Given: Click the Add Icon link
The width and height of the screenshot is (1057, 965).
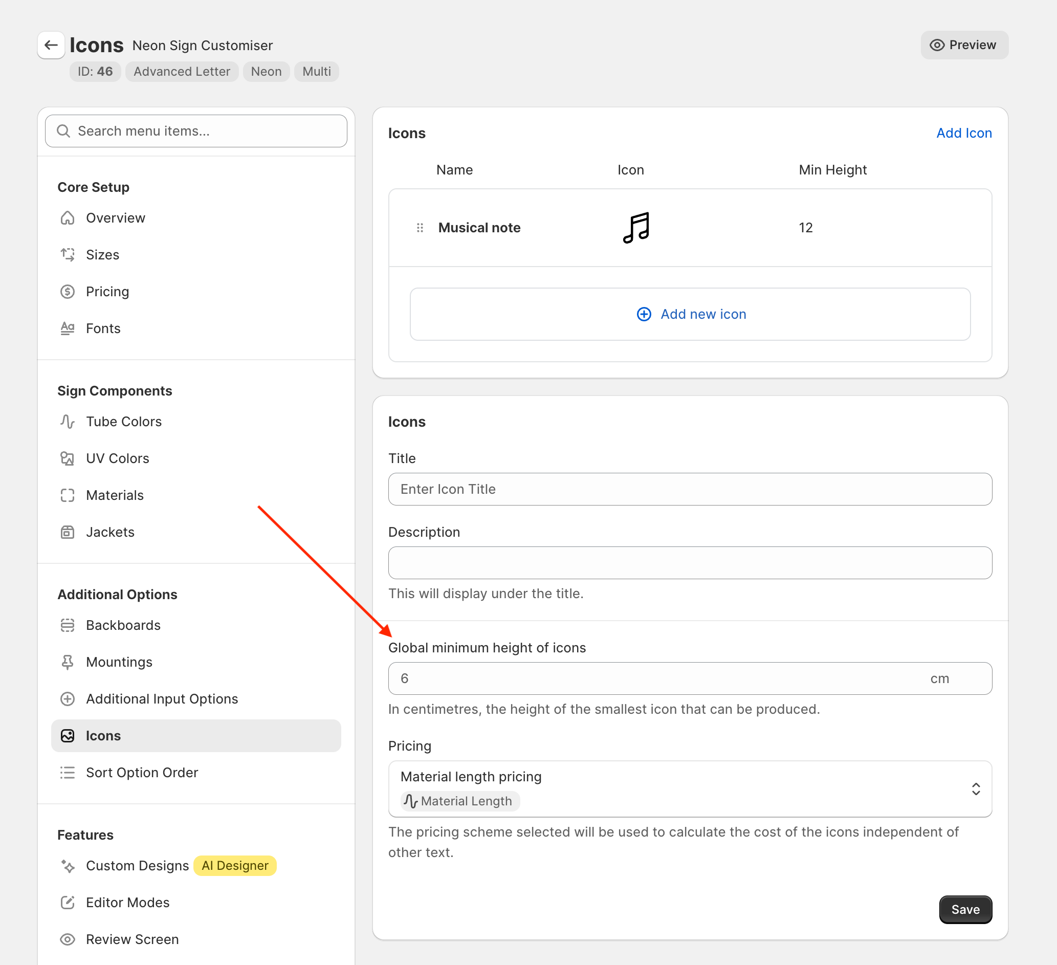Looking at the screenshot, I should click(964, 133).
